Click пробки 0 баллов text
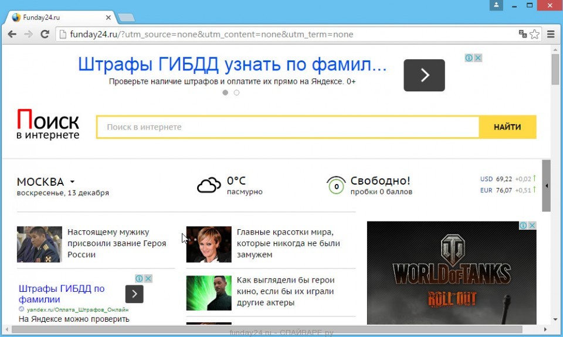The width and height of the screenshot is (563, 337). click(381, 192)
